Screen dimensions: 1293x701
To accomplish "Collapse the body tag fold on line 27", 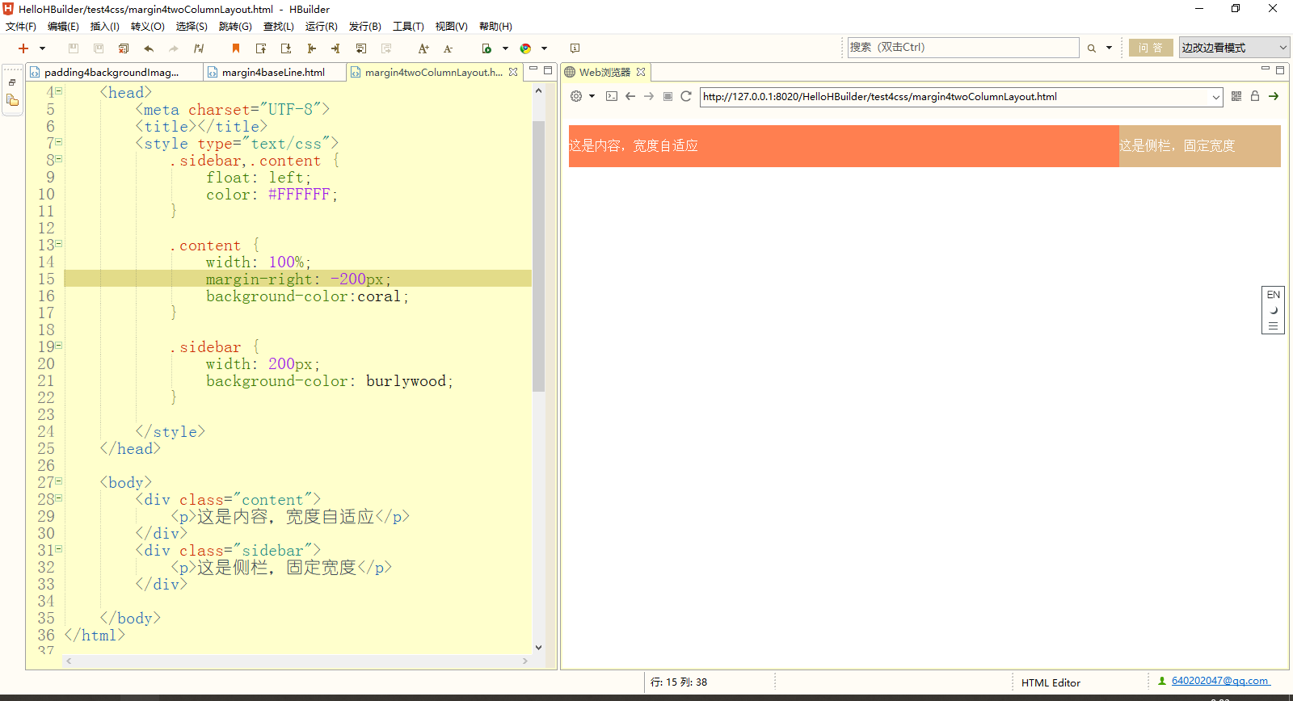I will pos(58,481).
